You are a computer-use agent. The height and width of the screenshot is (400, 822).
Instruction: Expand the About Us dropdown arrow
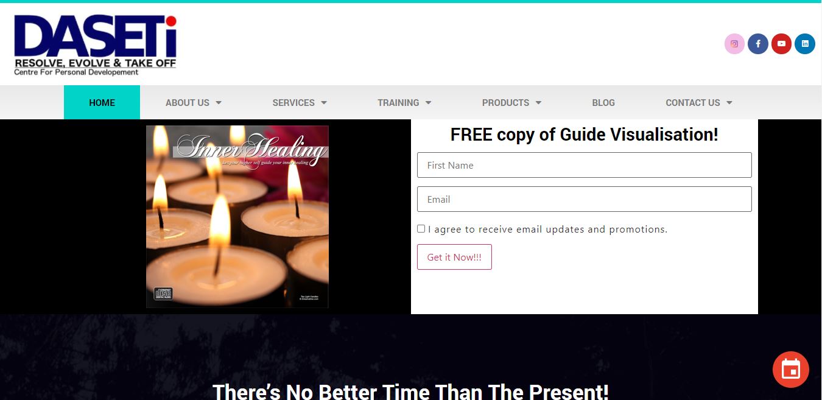pyautogui.click(x=219, y=103)
